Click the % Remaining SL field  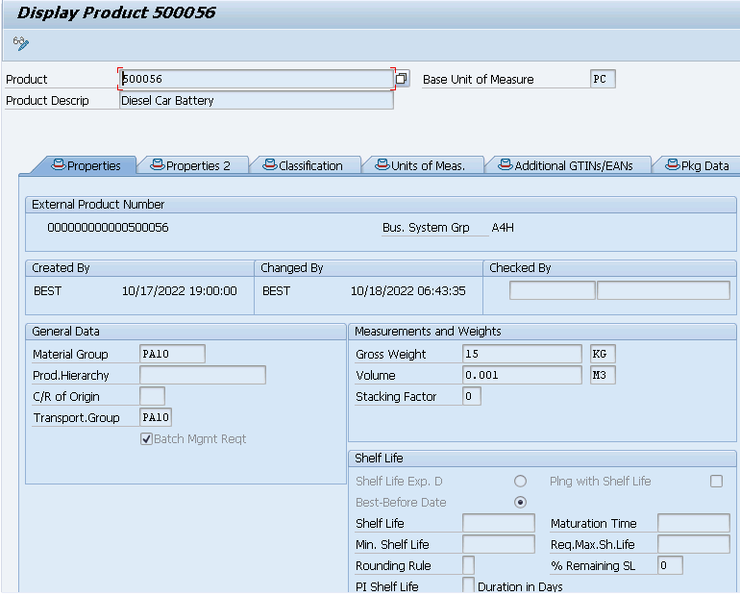point(670,565)
